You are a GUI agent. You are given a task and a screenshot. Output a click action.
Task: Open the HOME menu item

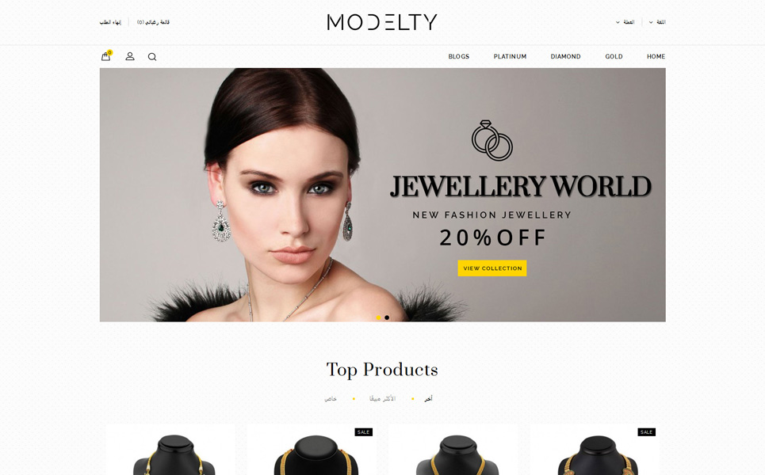click(656, 56)
